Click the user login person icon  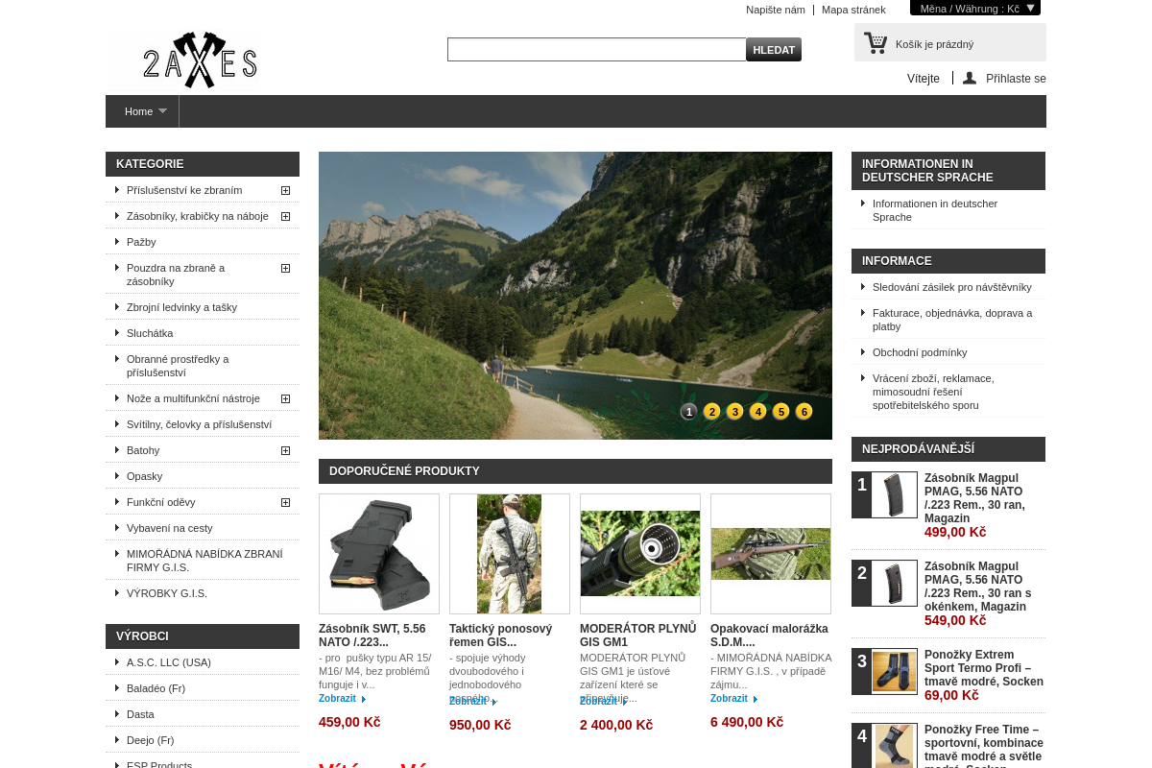[x=970, y=79]
